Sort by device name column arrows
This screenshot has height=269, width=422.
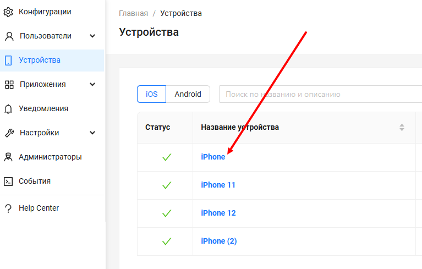[402, 128]
